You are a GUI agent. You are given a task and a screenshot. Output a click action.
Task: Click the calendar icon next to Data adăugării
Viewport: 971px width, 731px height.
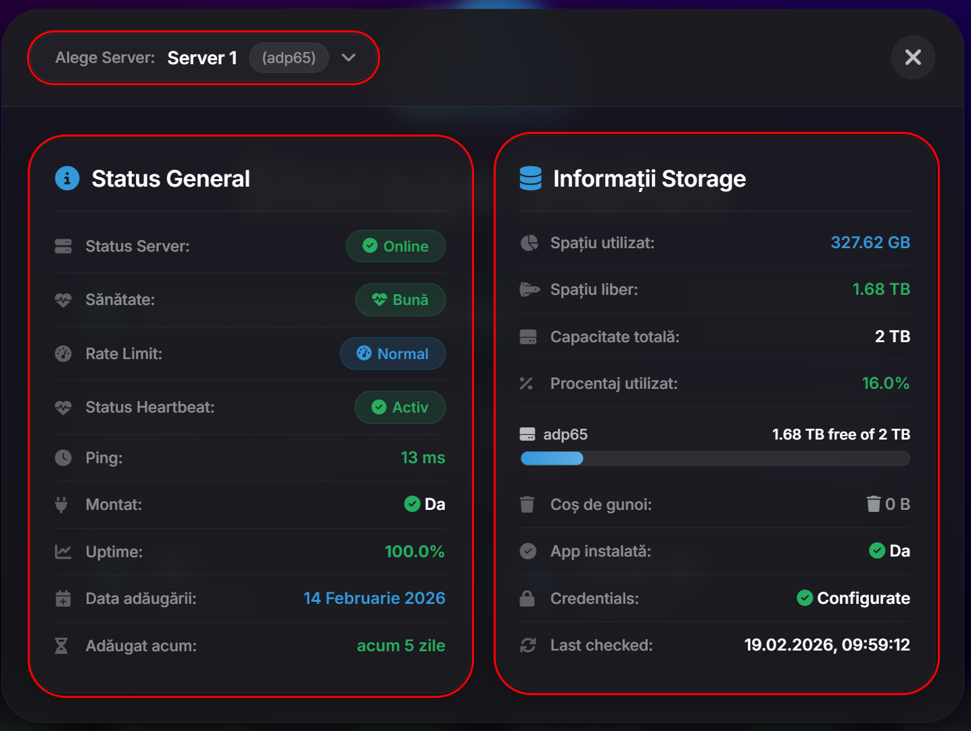[63, 598]
